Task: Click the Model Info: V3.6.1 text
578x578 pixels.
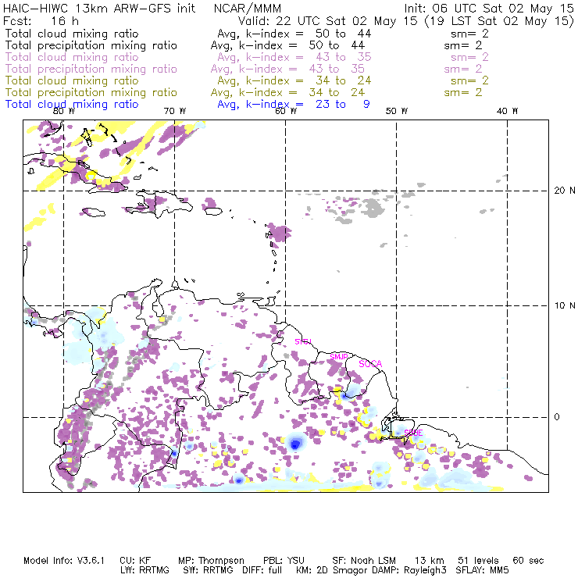Action: pos(64,561)
